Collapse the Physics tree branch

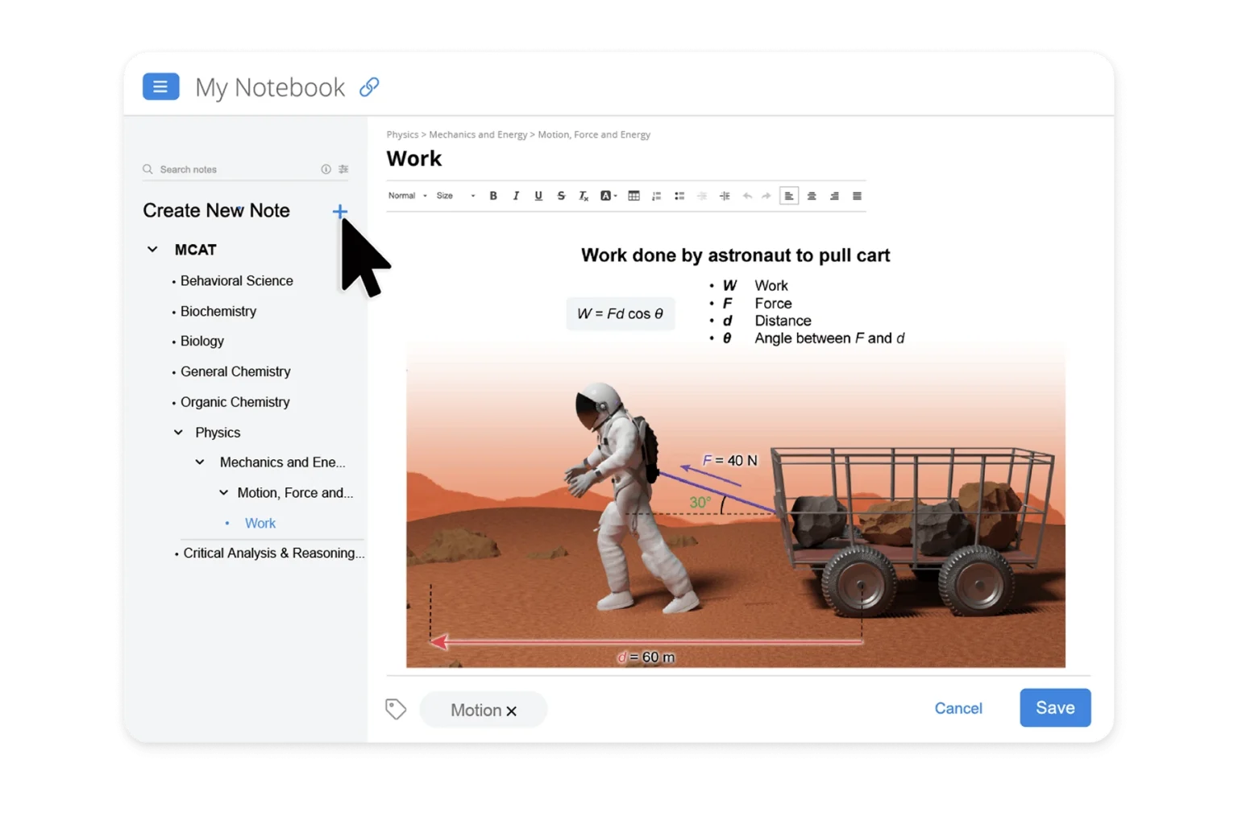pos(178,433)
